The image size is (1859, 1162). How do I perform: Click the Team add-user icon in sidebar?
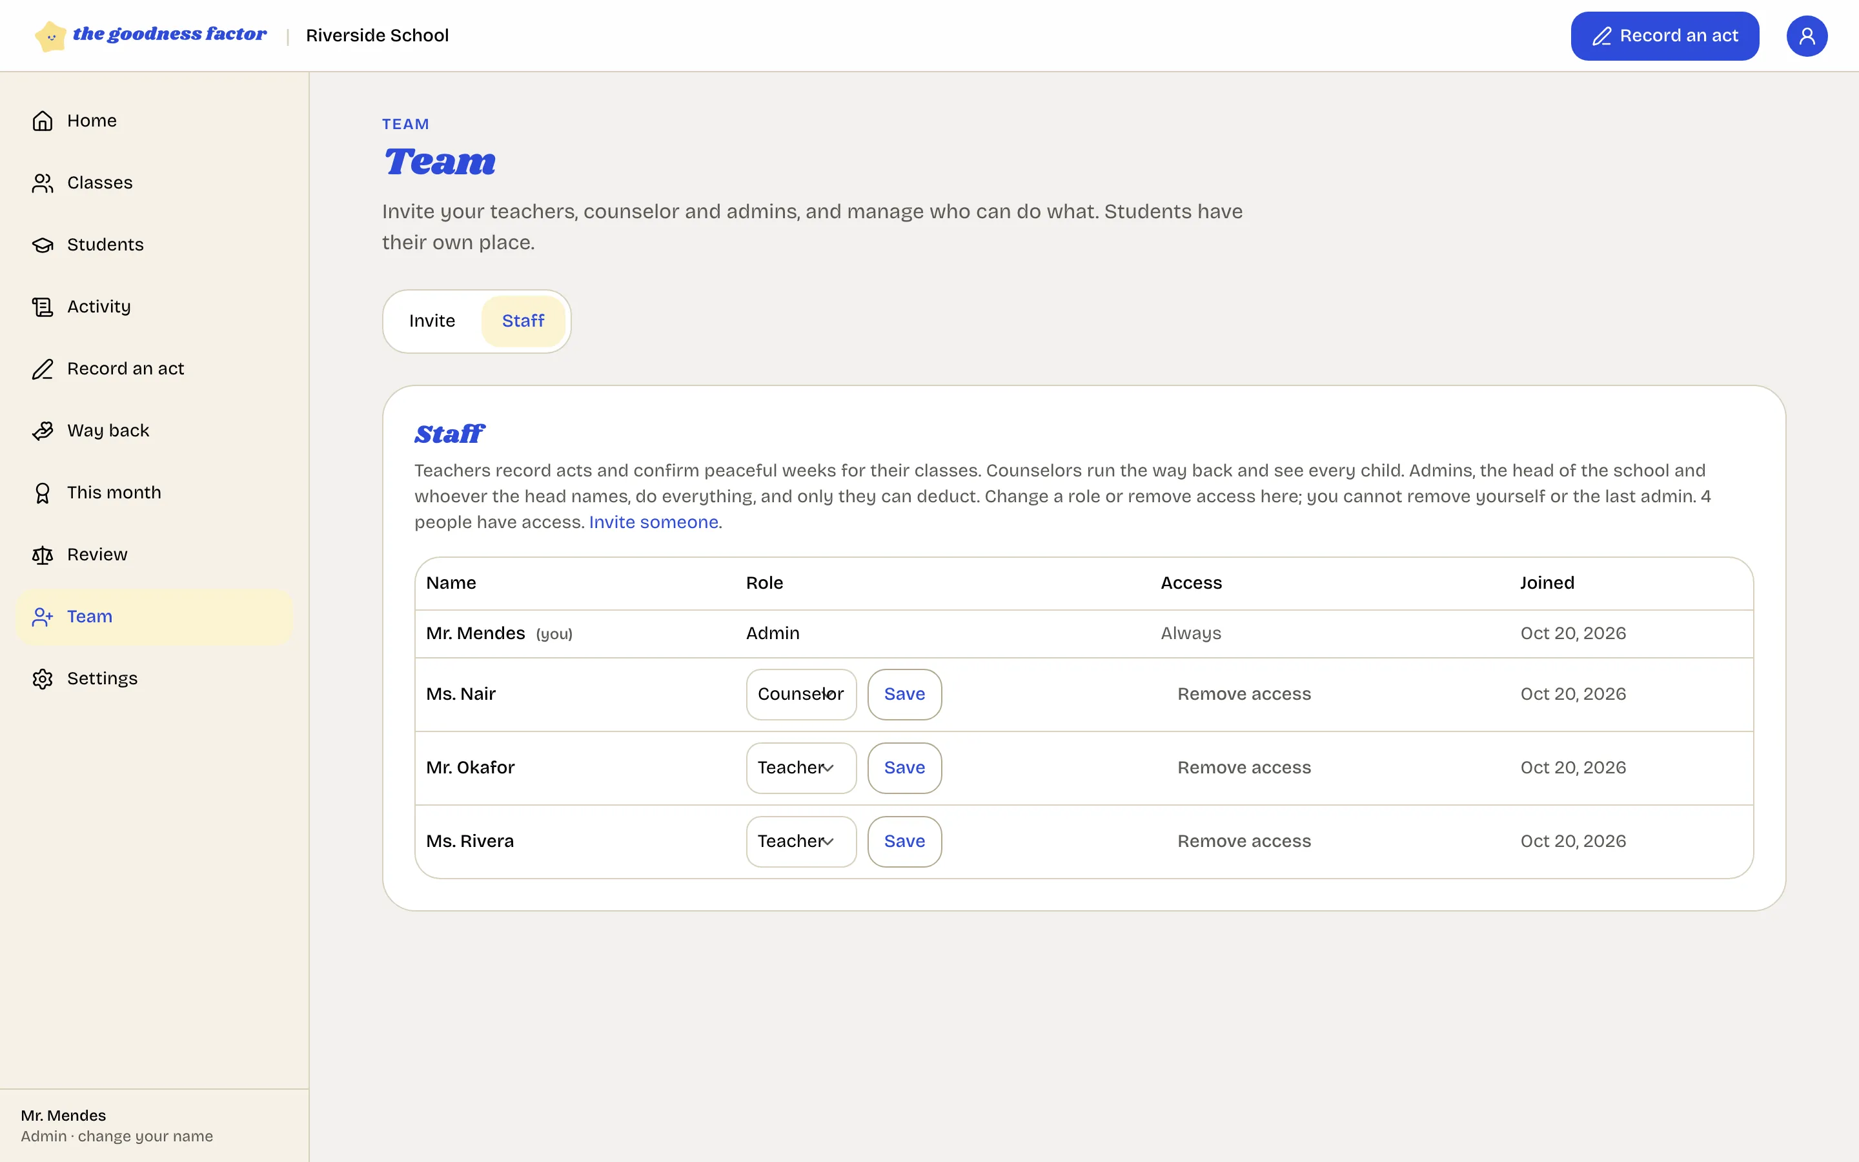[42, 617]
